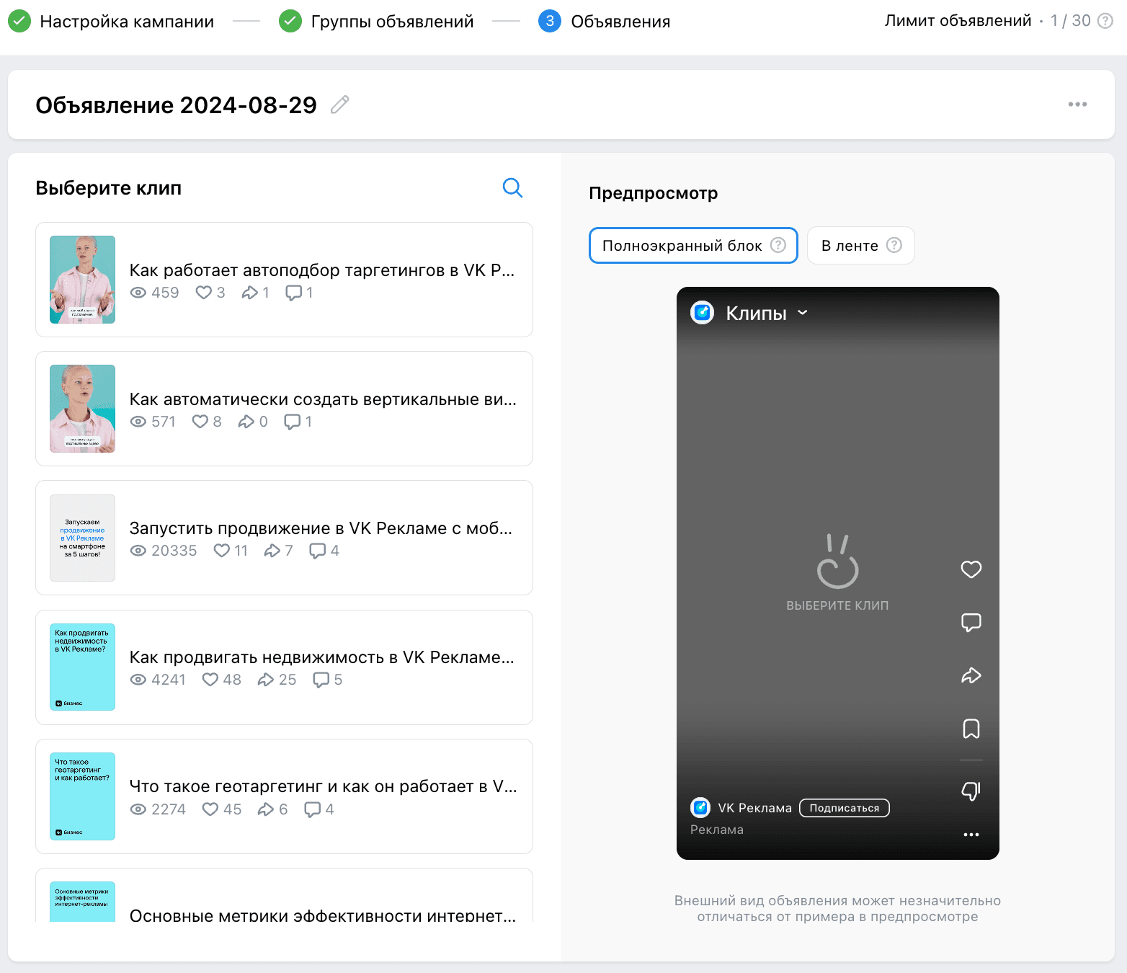Click share icon of Запустить продвижение clip
1127x973 pixels.
(272, 551)
